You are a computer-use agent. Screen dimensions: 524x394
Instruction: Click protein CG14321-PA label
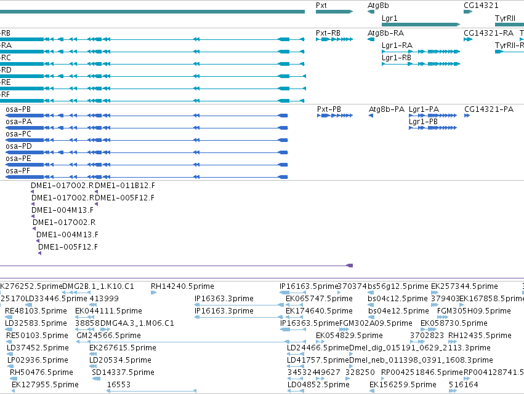tap(489, 109)
